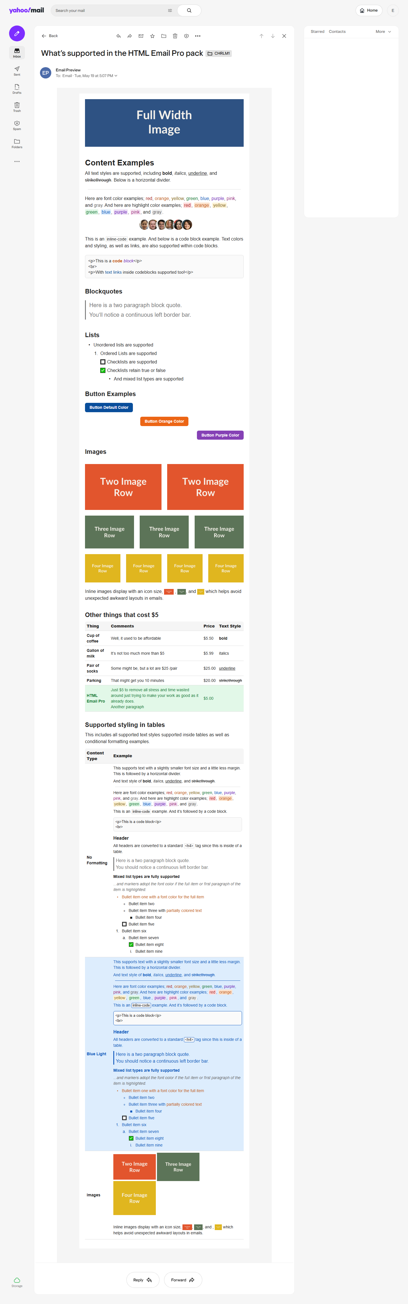Viewport: 408px width, 1304px height.
Task: Toggle 'Bullet item eight' checkbox in Blue Light row
Action: coord(131,1138)
